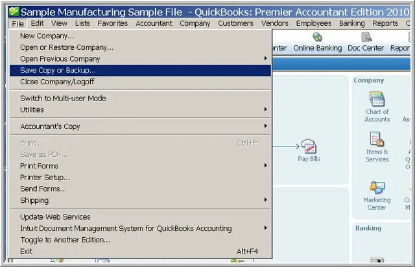Click the QuickBooks logo in the title bar
Image resolution: width=415 pixels, height=267 pixels.
pyautogui.click(x=14, y=12)
